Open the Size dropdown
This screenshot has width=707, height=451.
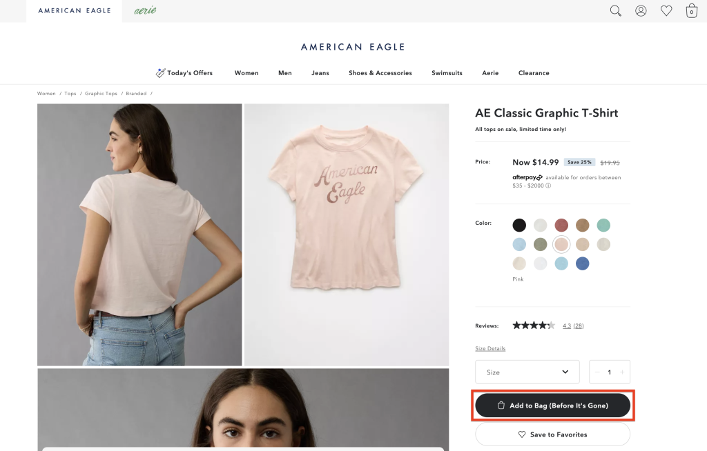pos(527,372)
